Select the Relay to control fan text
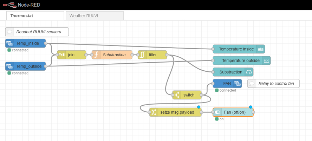Viewport: 312px width, 141px height. [x=276, y=84]
